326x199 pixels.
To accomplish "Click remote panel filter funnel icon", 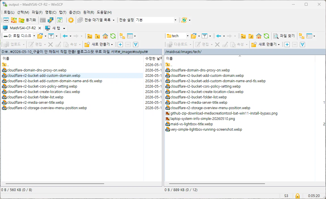I will click(205, 36).
